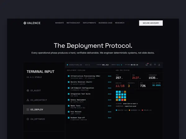Viewport: 186px width, 139px height.
Task: Click the orange DEGRADED legend swatch
Action: 129,110
